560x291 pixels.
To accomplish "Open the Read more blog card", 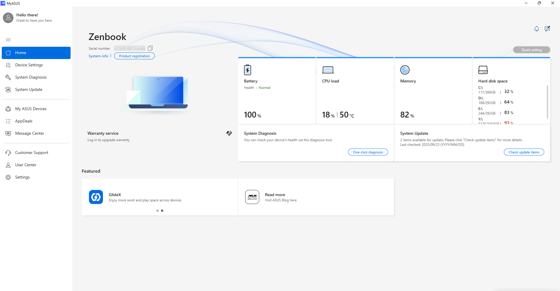I will point(316,197).
